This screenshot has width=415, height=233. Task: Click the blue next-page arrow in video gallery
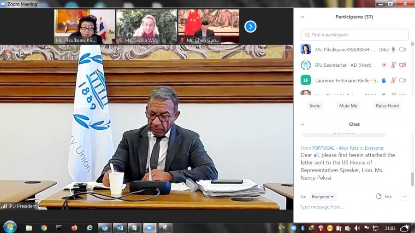tap(250, 26)
